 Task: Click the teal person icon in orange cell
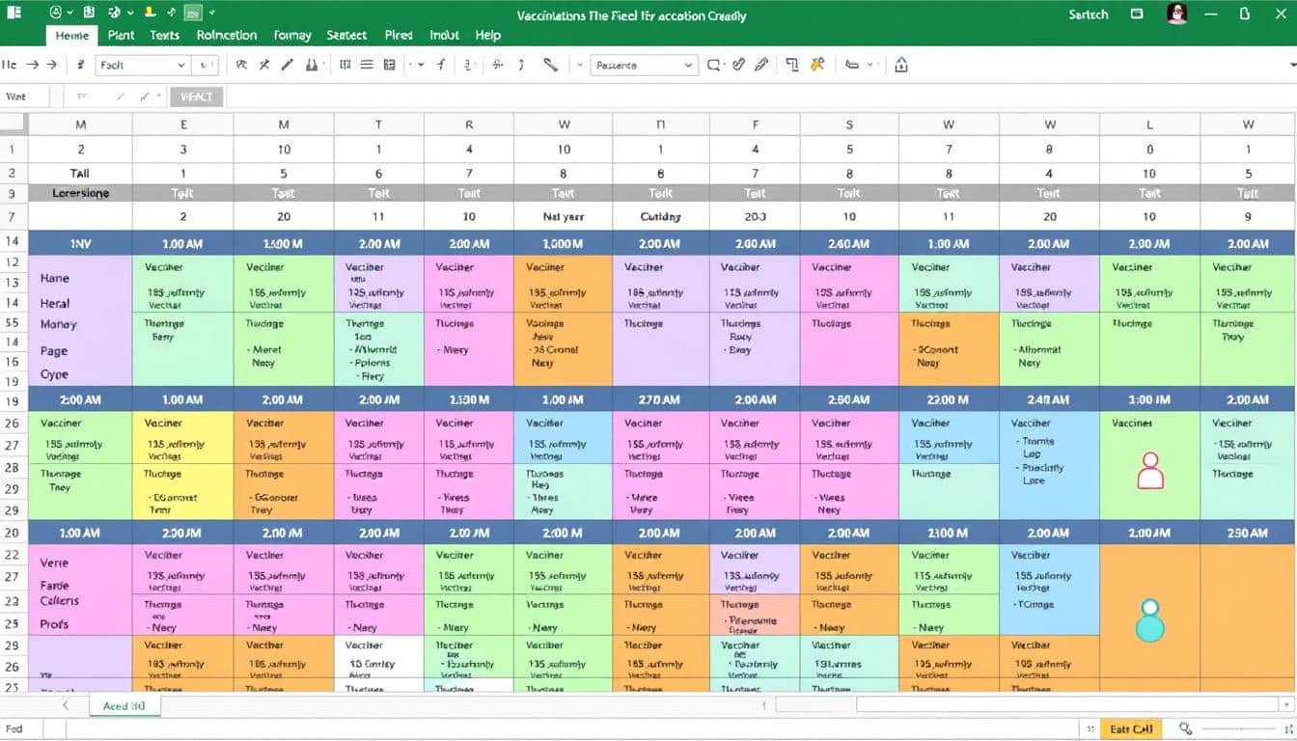pyautogui.click(x=1149, y=621)
